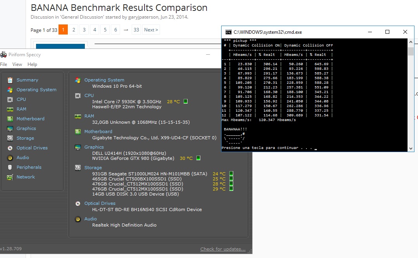Viewport: 418px width, 258px height.
Task: Click the Seagate drive temperature indicator icon
Action: 231,173
